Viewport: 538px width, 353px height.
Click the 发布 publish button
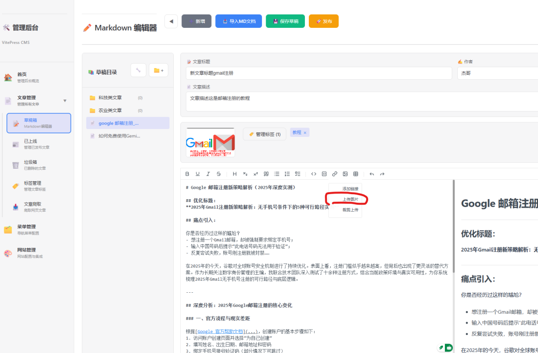pos(323,21)
